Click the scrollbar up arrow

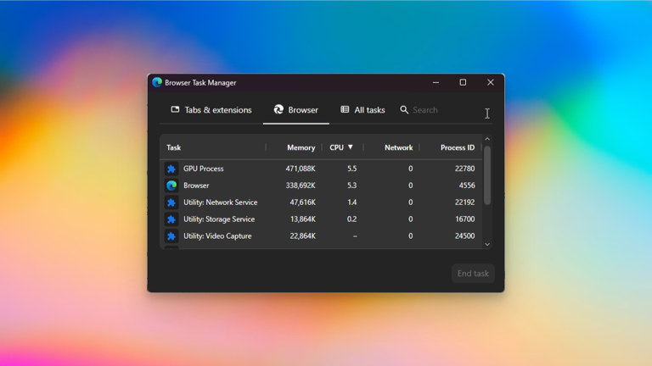487,139
